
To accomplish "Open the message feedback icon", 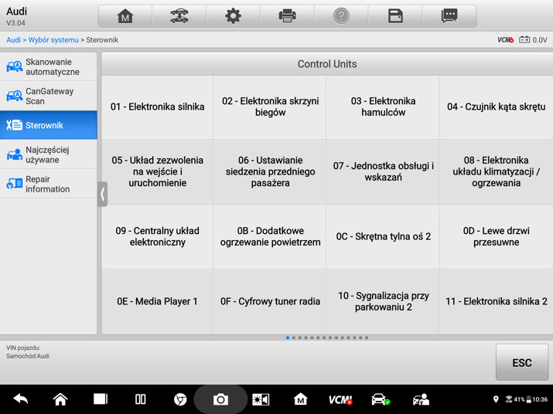I will point(449,16).
